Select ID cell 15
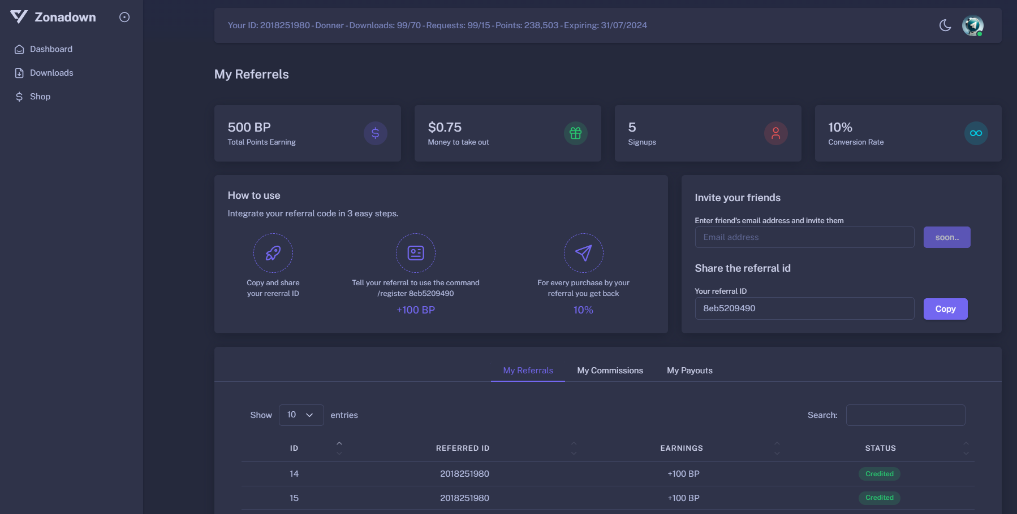Screen dimensions: 1017x514 [x=294, y=498]
